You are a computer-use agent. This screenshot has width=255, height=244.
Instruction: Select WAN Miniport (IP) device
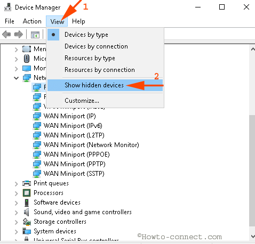pos(70,116)
